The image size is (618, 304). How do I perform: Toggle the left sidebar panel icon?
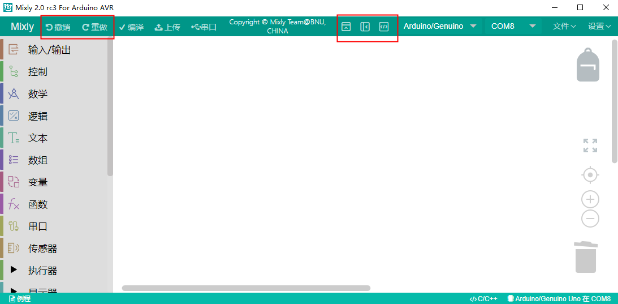[x=365, y=27]
